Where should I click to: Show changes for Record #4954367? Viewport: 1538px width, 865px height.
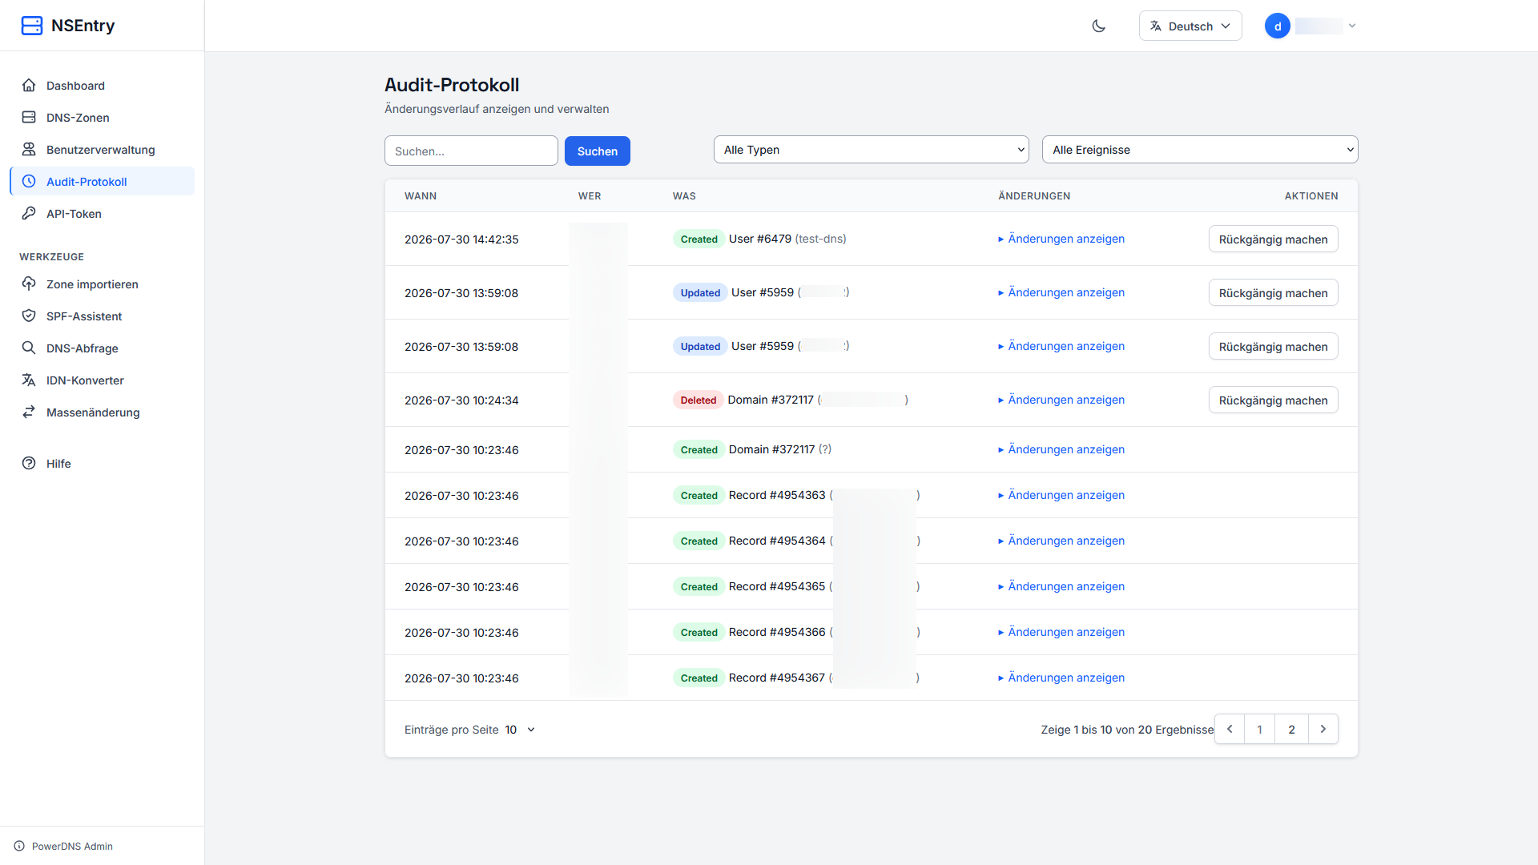coord(1061,678)
